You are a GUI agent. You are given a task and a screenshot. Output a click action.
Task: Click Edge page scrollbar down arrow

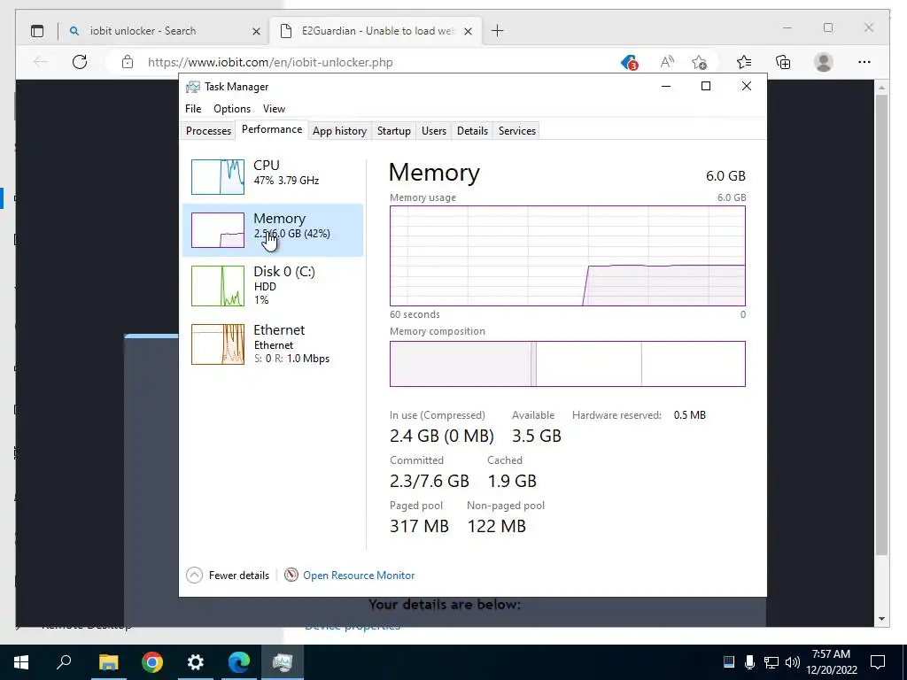click(881, 619)
